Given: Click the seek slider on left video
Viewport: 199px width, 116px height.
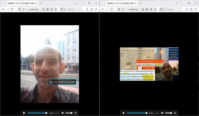Looking at the screenshot, I should (x=37, y=113).
